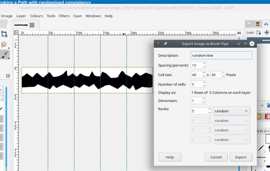Screen dimensions: 270x171
Task: Switch to the Paths dock tab
Action: pos(266,24)
